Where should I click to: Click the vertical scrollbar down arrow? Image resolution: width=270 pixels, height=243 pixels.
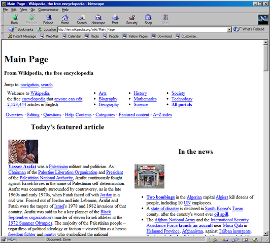[x=266, y=233]
